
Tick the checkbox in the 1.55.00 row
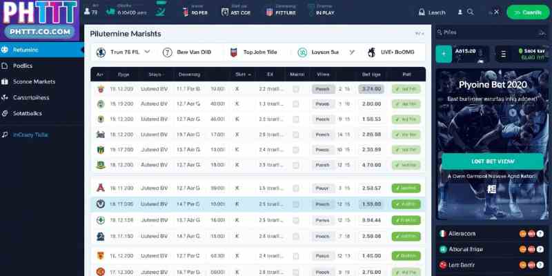(x=296, y=204)
